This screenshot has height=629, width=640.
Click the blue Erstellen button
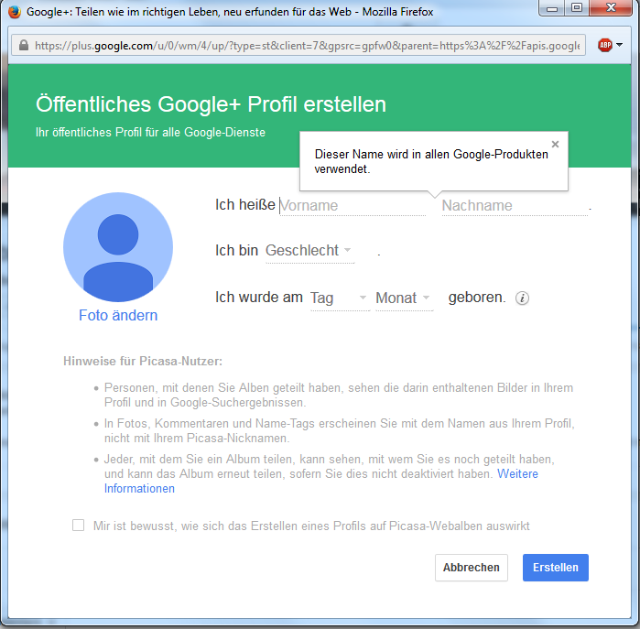(x=555, y=568)
